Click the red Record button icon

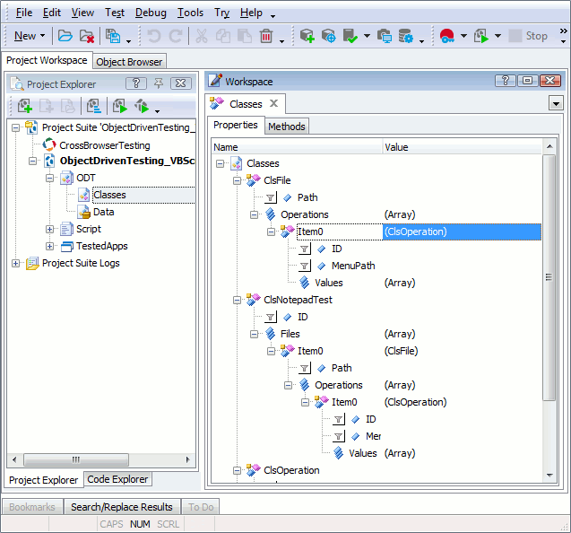pyautogui.click(x=447, y=36)
